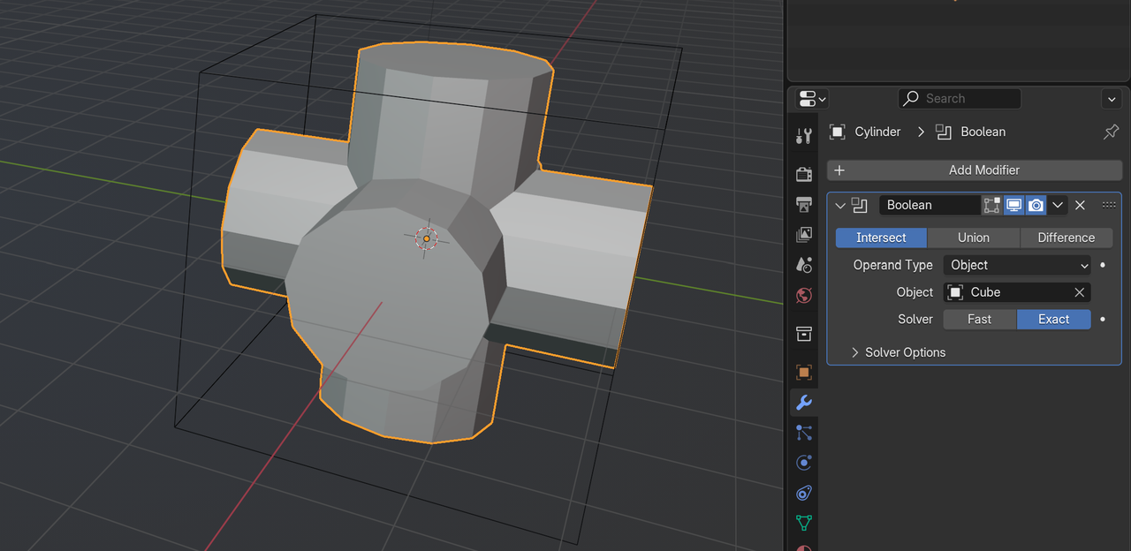Viewport: 1131px width, 551px height.
Task: Open the Physics properties tab
Action: [x=803, y=463]
